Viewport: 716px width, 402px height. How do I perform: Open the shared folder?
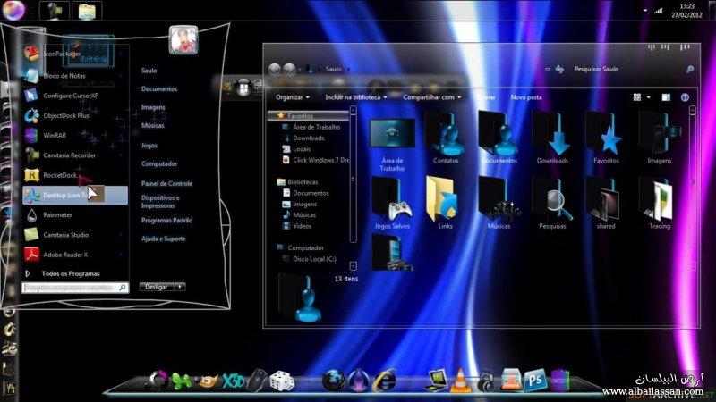click(x=606, y=204)
